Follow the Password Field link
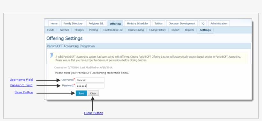262x121 pixels. [x=21, y=85]
